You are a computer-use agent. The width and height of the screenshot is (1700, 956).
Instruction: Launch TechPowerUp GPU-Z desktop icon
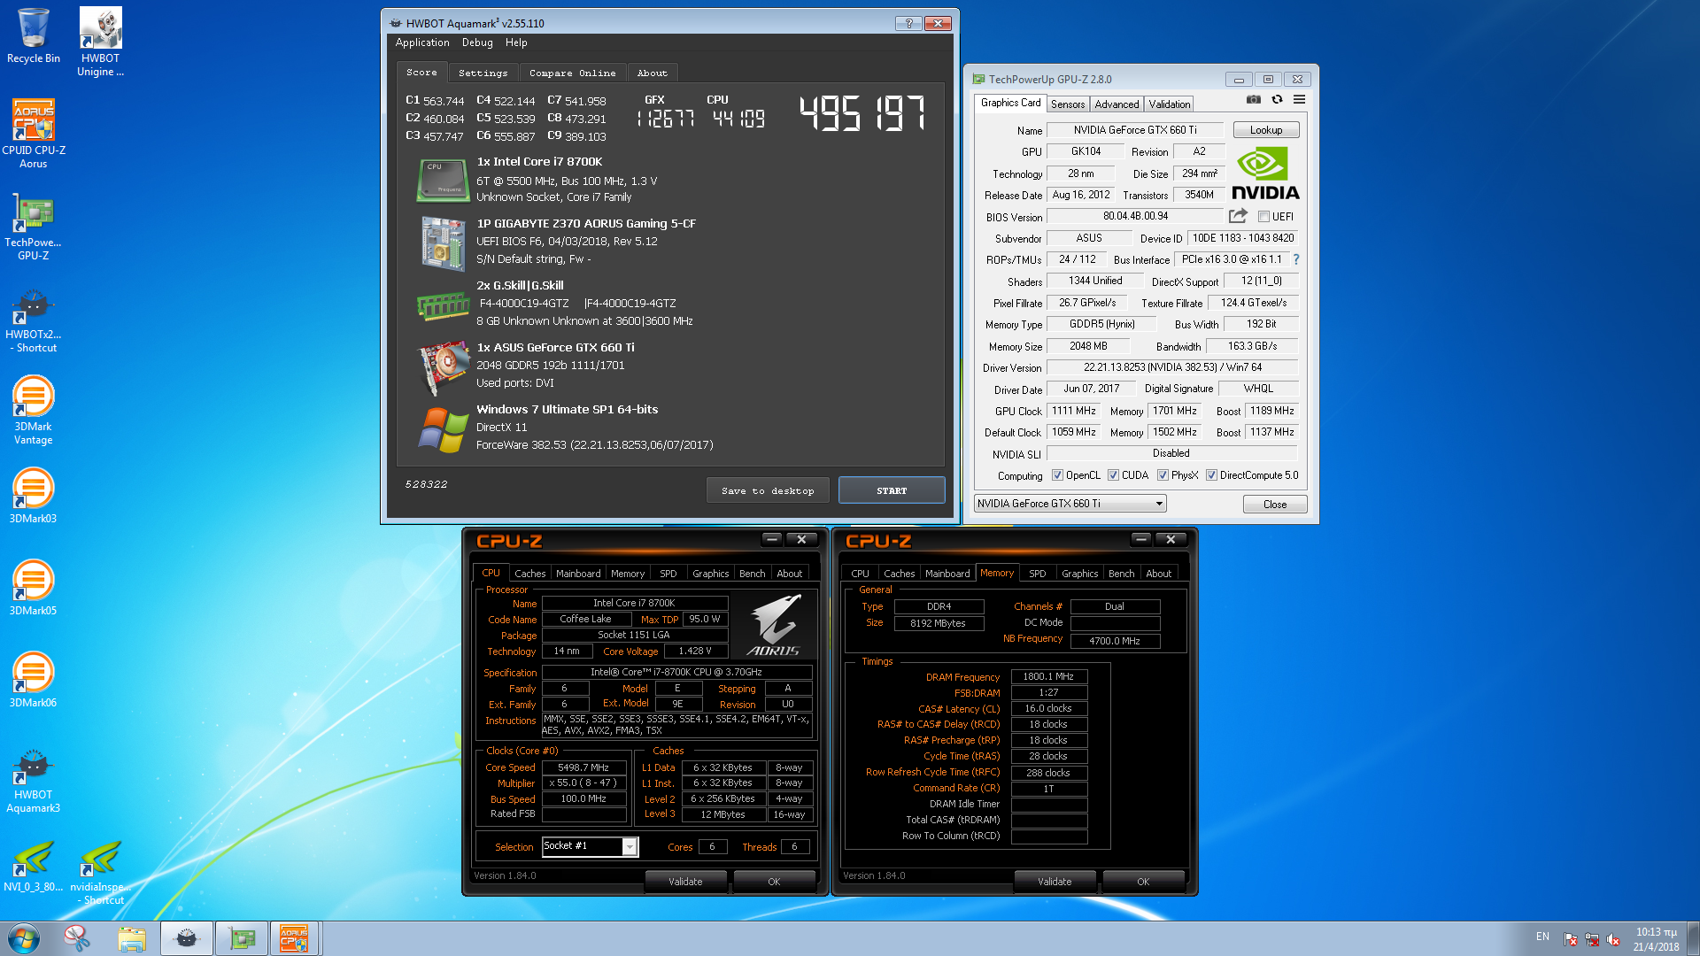pyautogui.click(x=34, y=226)
